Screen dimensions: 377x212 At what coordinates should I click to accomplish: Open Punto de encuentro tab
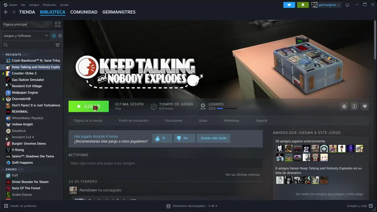(133, 121)
